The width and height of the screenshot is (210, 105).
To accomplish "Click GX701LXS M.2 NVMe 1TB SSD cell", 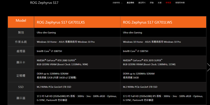I will [x=77, y=87].
